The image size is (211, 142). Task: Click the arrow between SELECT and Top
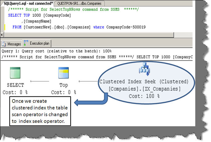coord(40,81)
